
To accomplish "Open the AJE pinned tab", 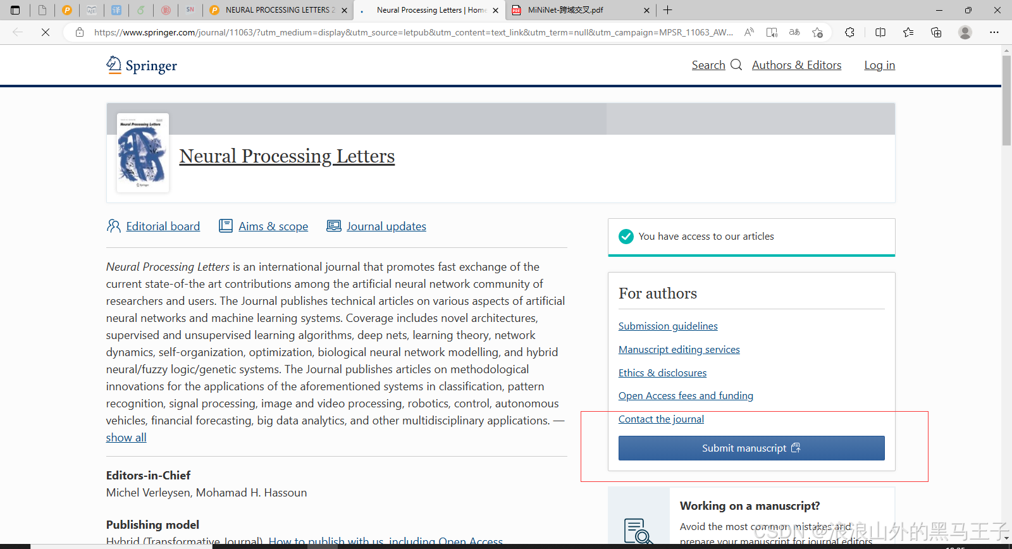I will pyautogui.click(x=92, y=10).
